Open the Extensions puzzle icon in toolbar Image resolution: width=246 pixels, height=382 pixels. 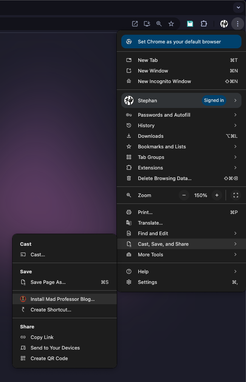pos(204,24)
